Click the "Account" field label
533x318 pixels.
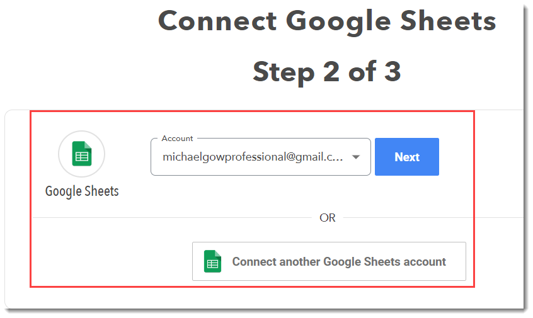click(x=178, y=139)
